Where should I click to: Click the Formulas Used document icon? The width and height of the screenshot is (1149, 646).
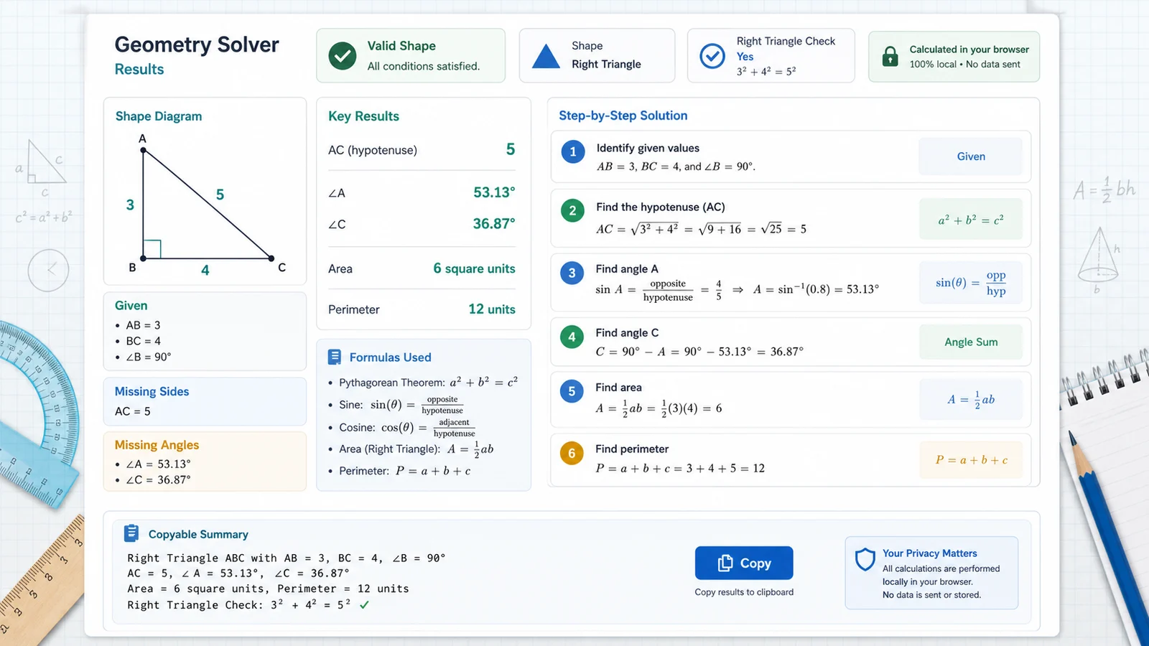(x=335, y=357)
